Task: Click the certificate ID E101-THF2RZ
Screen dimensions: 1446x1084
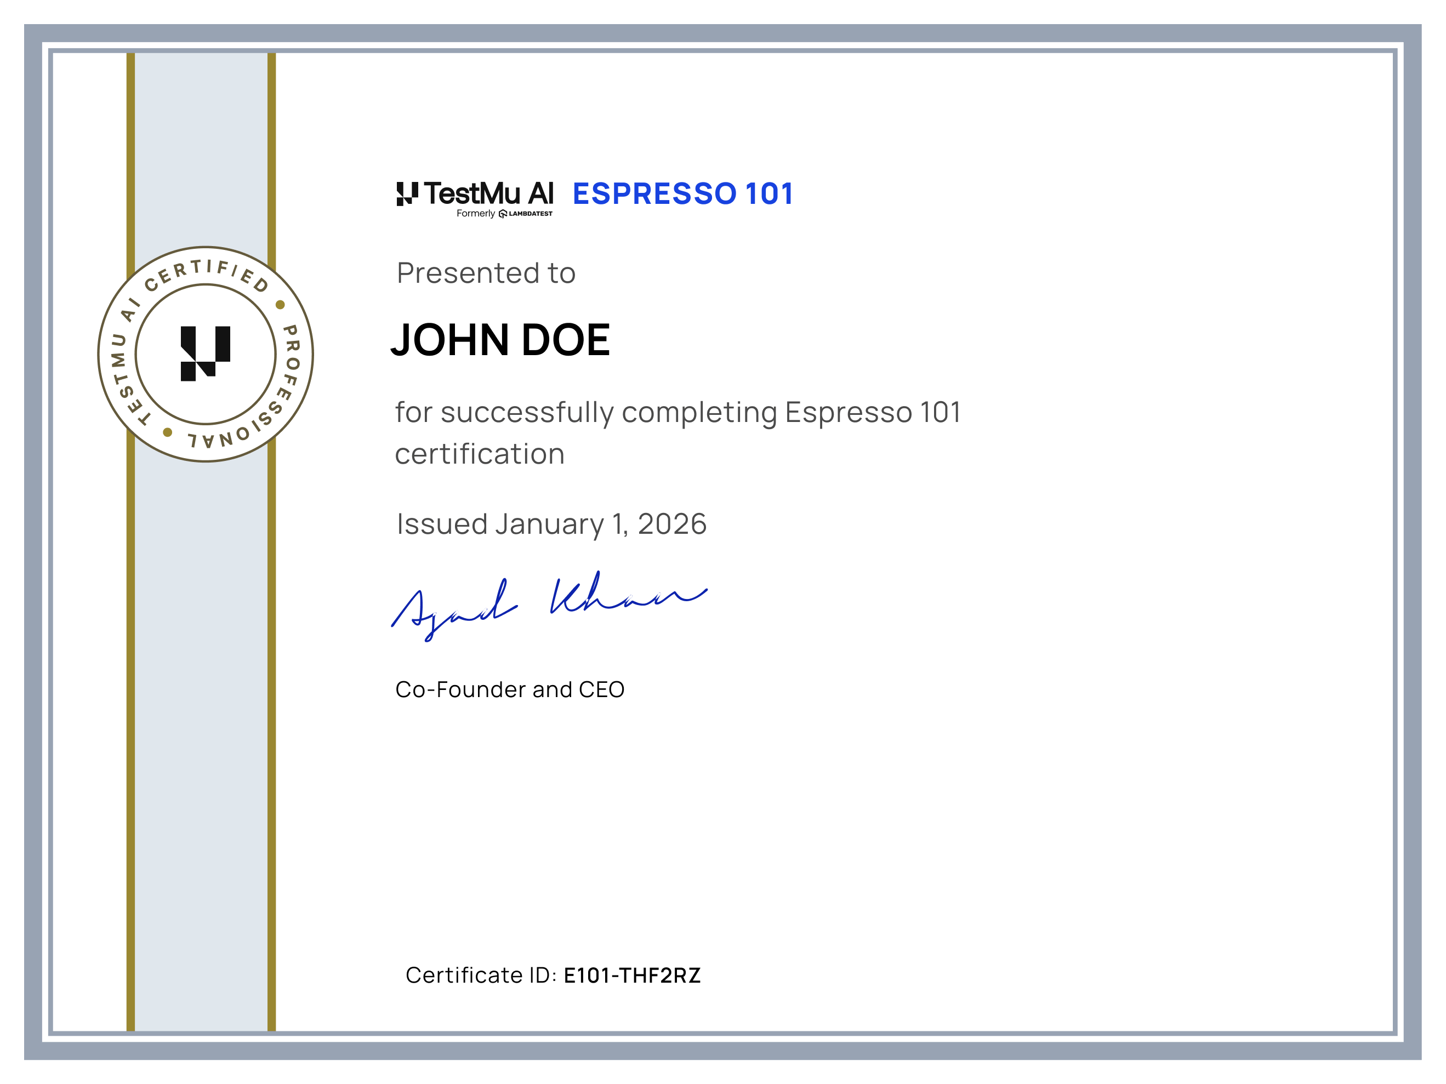Action: 633,974
